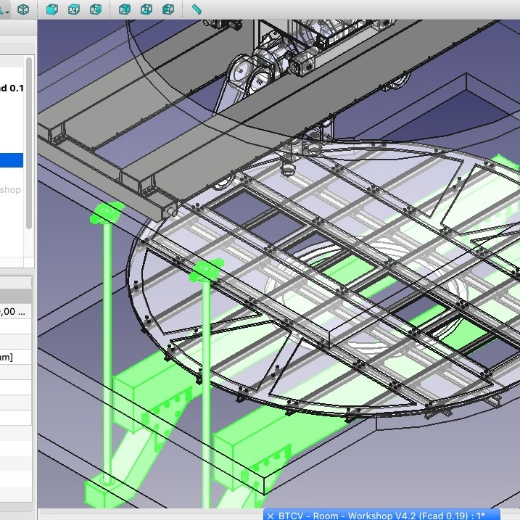Switch to isometric view
520x520 pixels.
(x=24, y=9)
